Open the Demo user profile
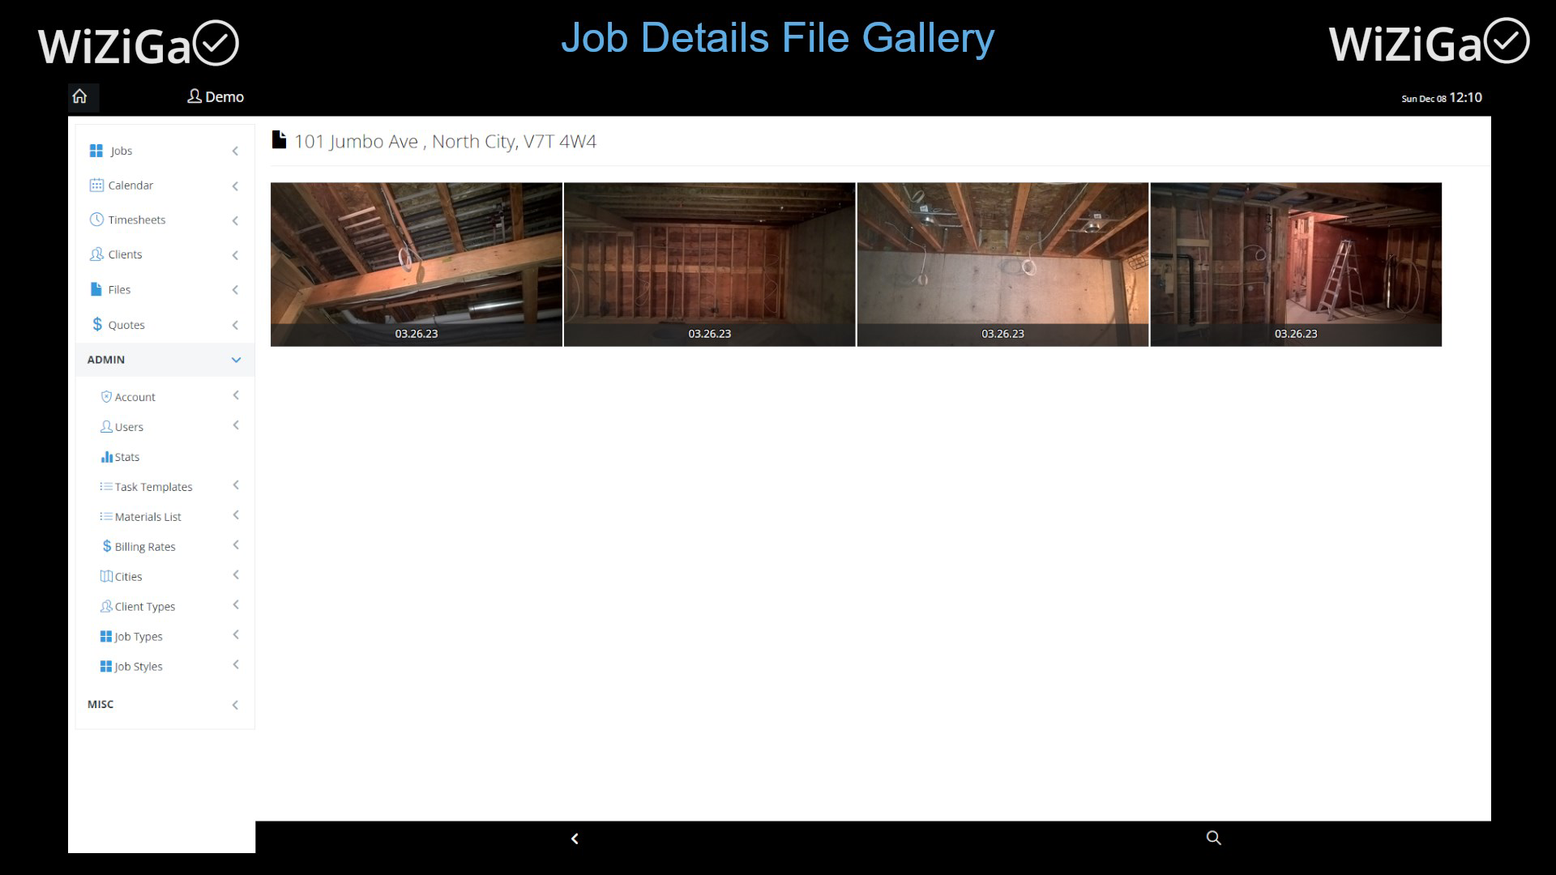The width and height of the screenshot is (1556, 875). 216,96
